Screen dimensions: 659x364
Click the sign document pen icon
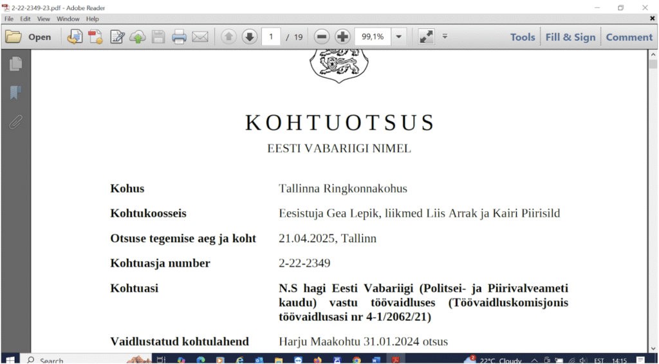tap(117, 37)
